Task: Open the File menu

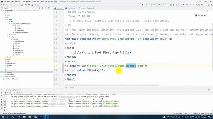Action: click(5, 2)
